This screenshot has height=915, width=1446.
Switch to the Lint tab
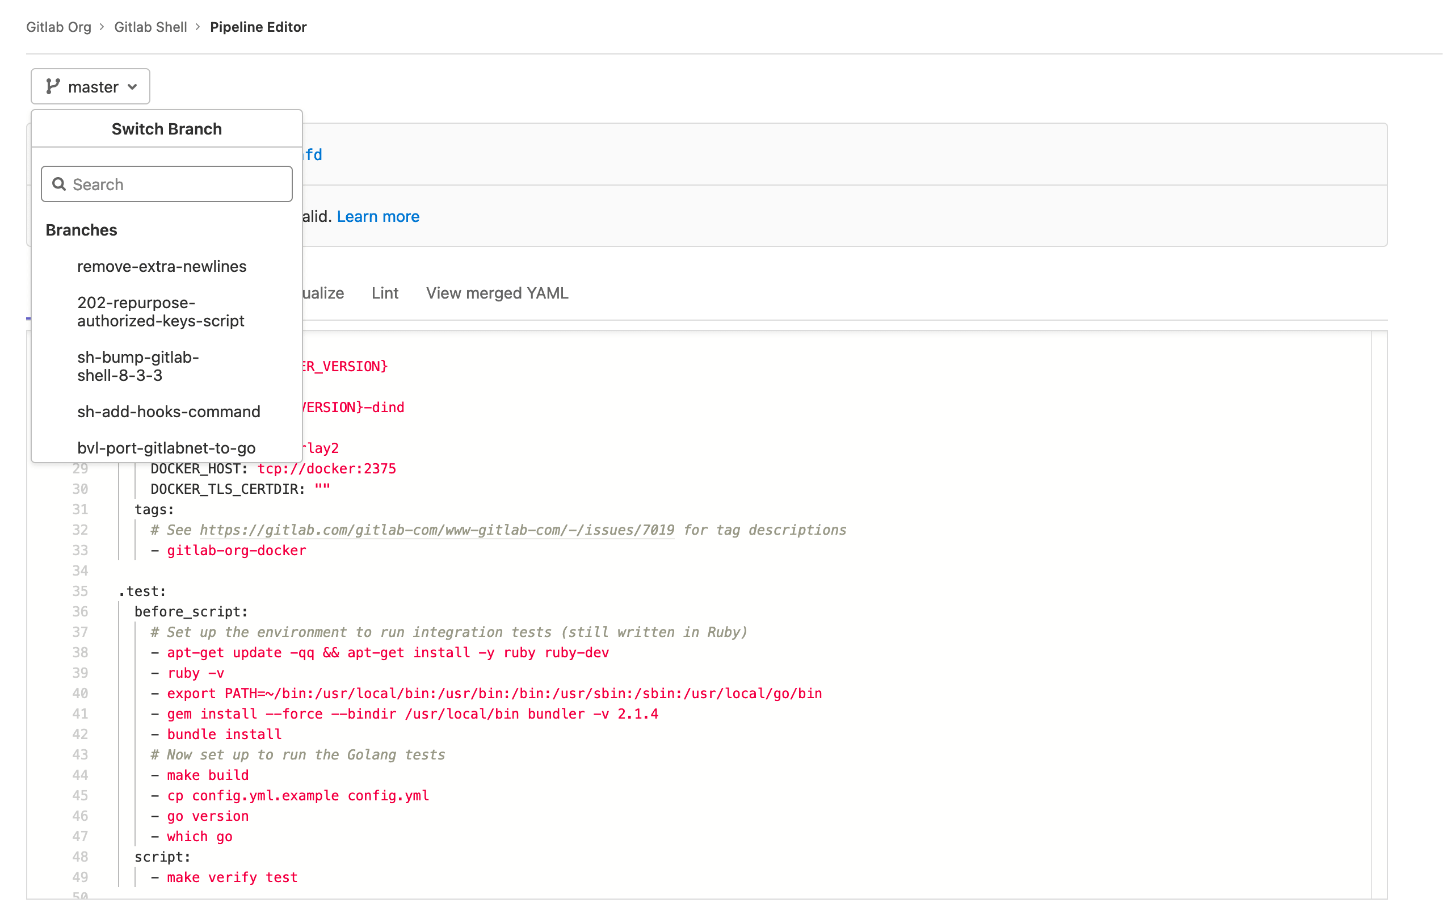[x=385, y=292]
